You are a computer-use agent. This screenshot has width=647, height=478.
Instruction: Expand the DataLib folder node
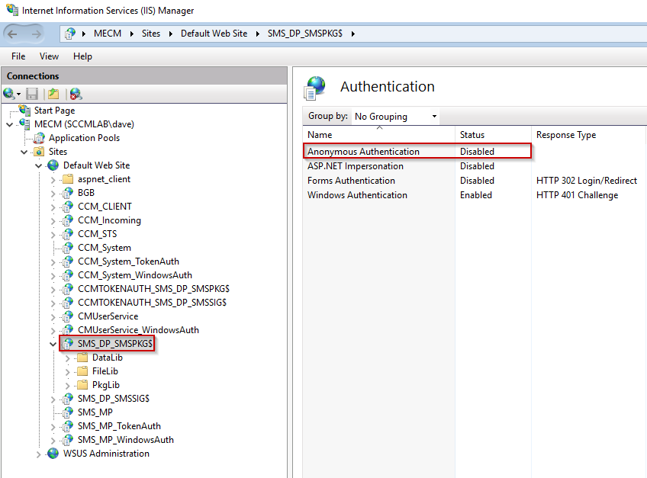pos(68,358)
